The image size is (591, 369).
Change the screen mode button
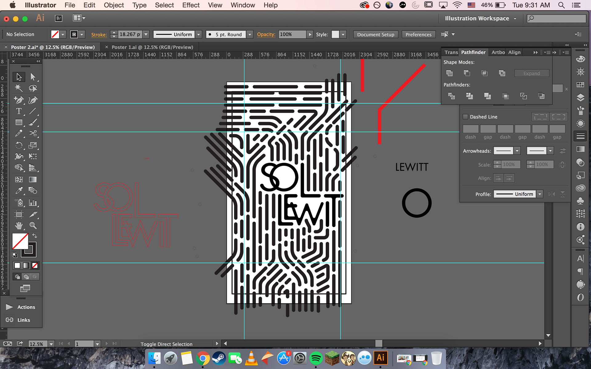(x=25, y=288)
